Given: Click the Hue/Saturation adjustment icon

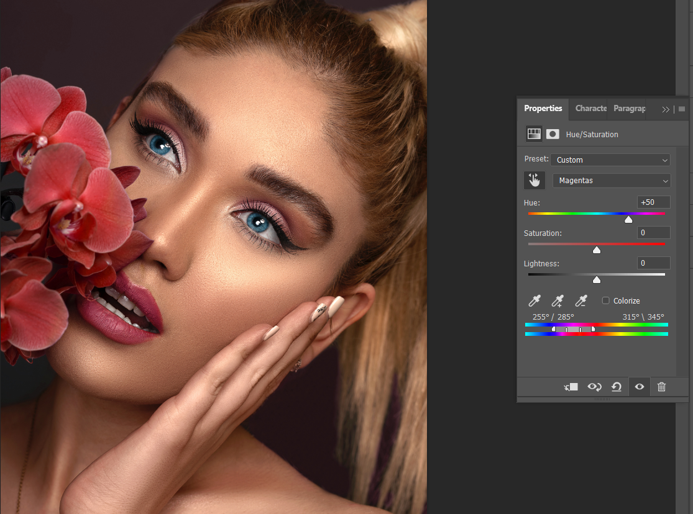Looking at the screenshot, I should tap(534, 134).
